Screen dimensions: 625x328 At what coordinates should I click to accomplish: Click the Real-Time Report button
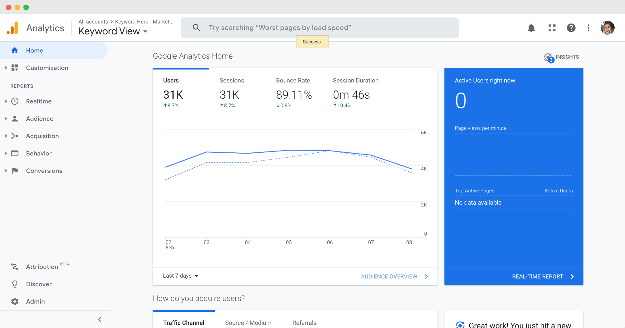(537, 276)
